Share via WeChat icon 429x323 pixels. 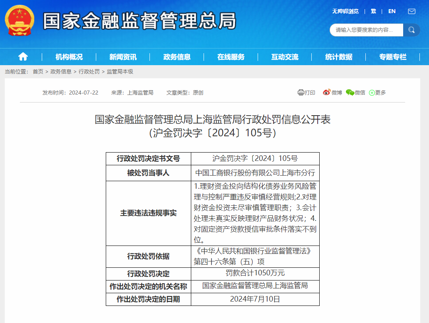(350, 93)
